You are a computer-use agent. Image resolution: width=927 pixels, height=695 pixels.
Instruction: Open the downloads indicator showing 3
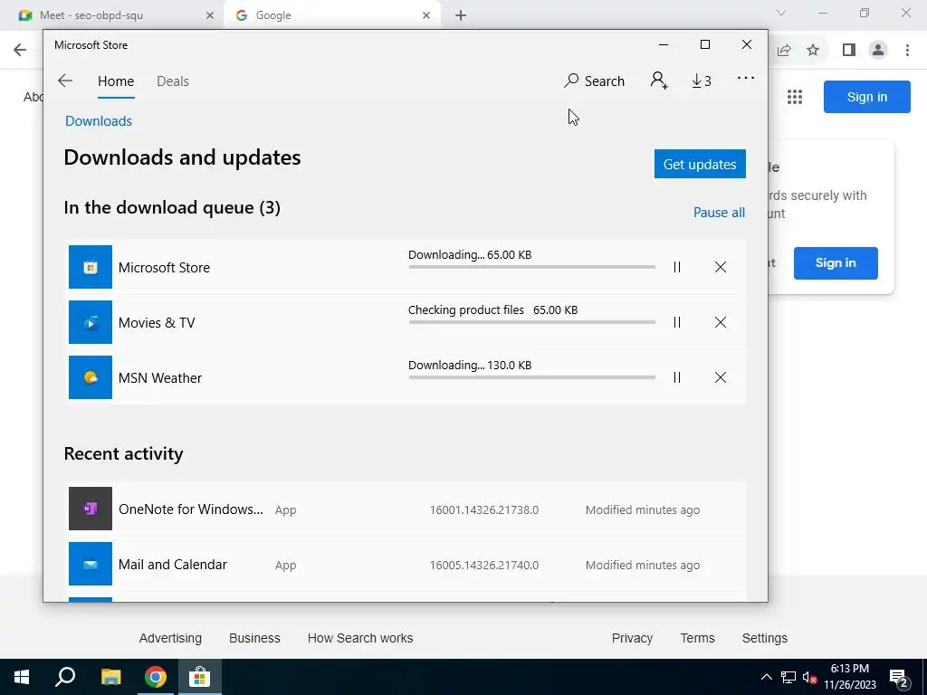coord(702,81)
